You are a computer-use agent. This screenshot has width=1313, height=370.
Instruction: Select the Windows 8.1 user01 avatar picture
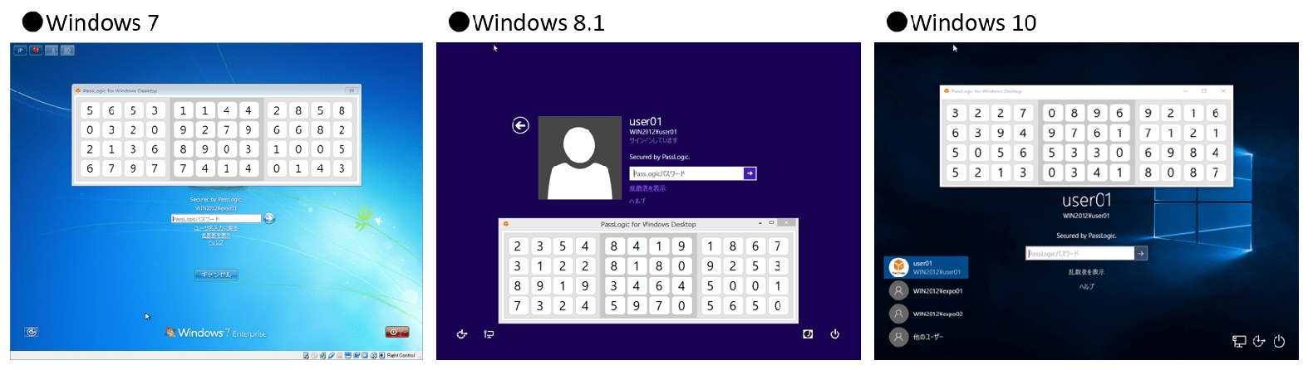tap(579, 158)
